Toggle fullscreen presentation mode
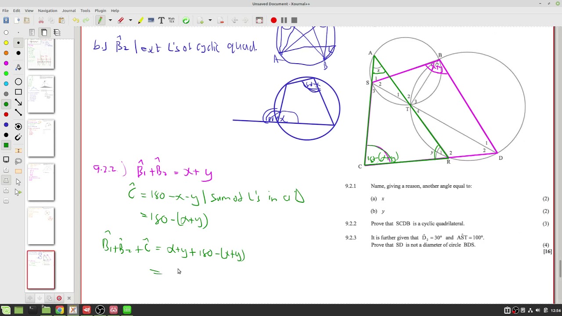The width and height of the screenshot is (562, 316). pyautogui.click(x=259, y=20)
